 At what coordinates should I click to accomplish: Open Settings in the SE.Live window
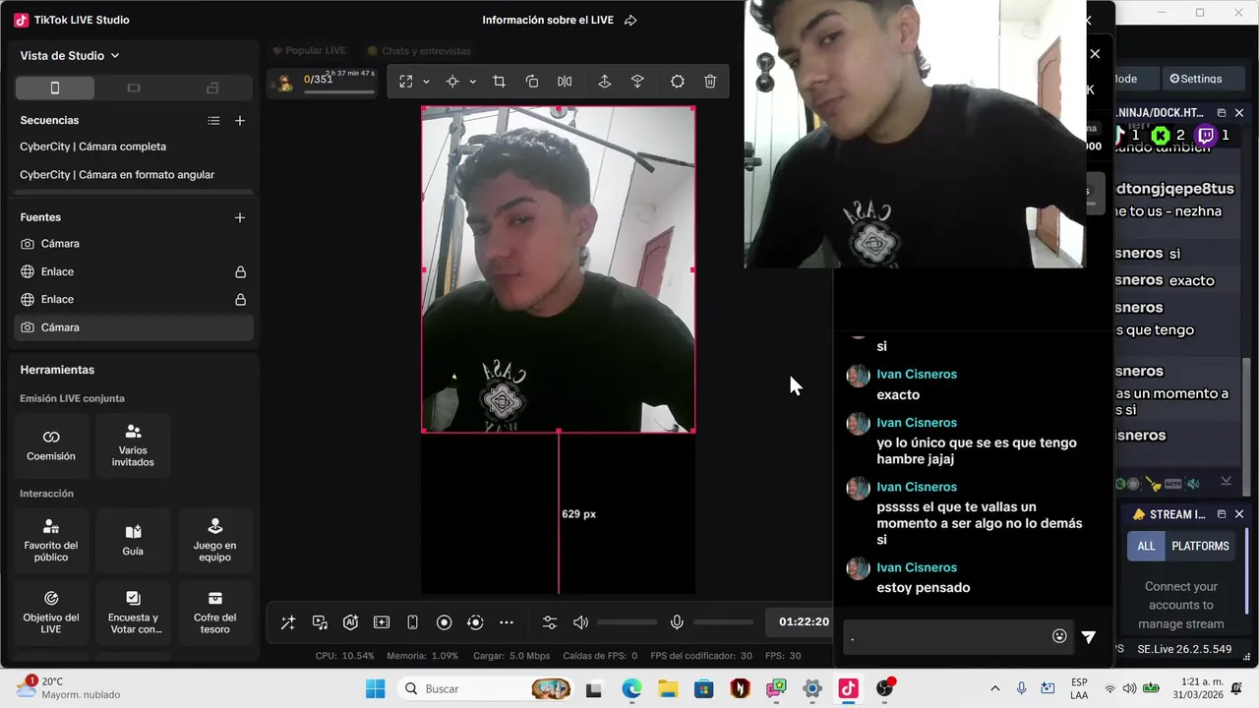click(1195, 79)
